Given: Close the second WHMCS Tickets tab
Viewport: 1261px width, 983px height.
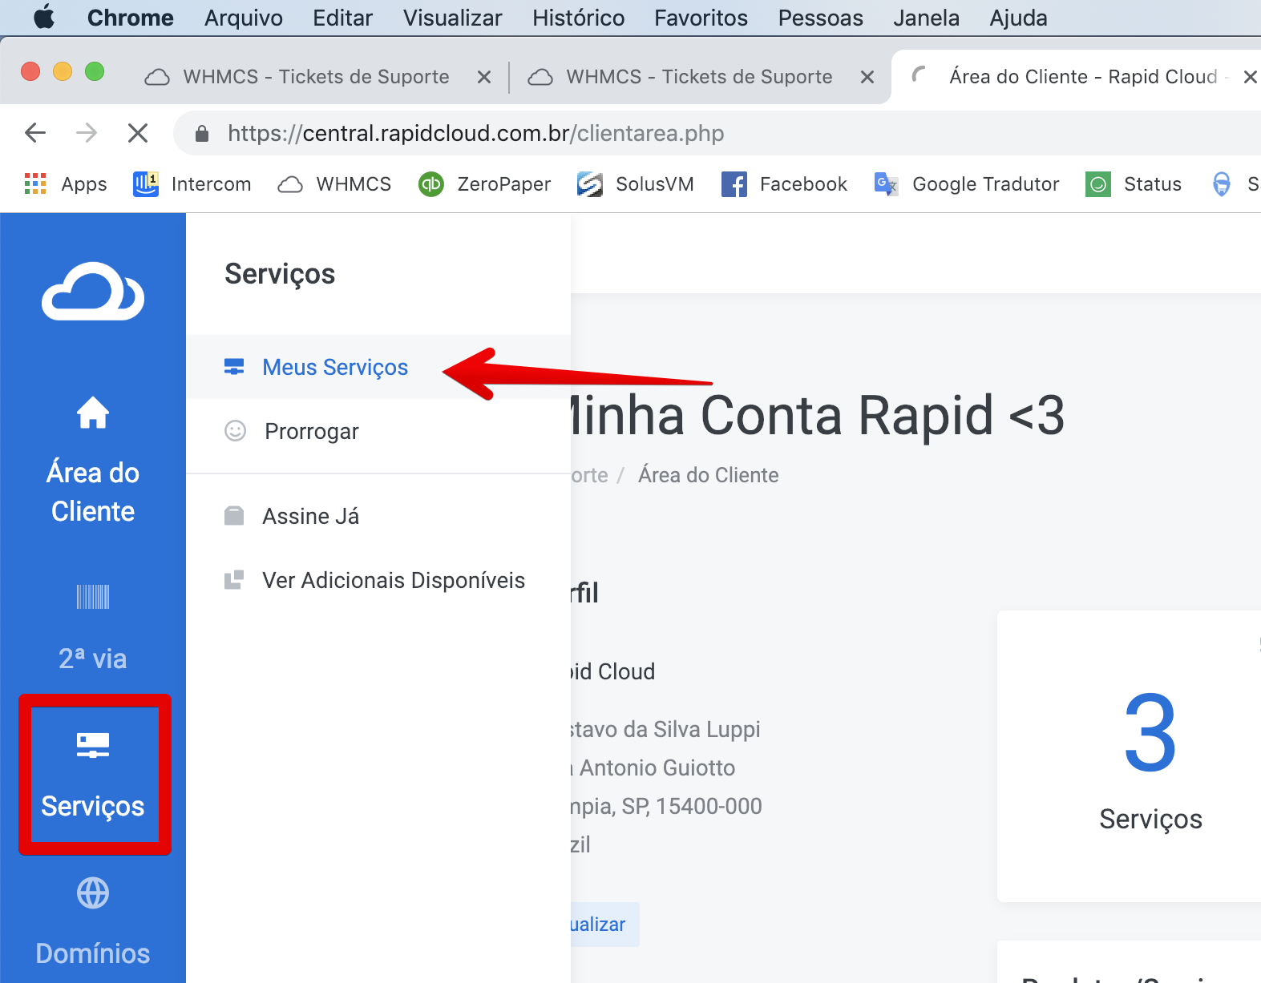Looking at the screenshot, I should coord(867,77).
